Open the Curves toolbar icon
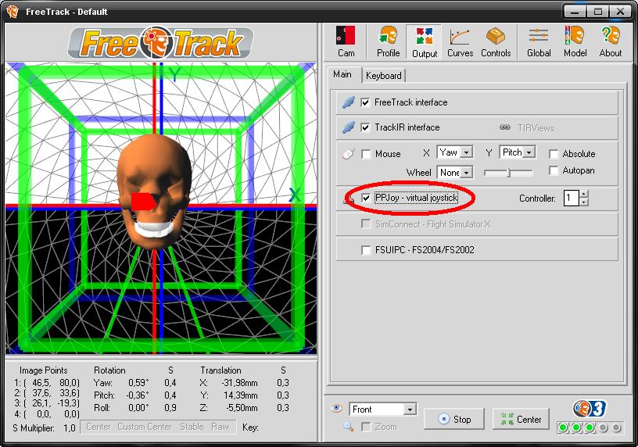Image resolution: width=638 pixels, height=447 pixels. (x=460, y=41)
